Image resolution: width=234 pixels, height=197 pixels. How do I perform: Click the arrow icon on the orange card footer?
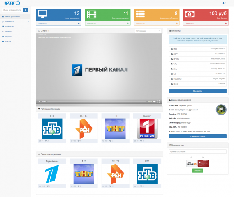pyautogui.click(x=177, y=23)
